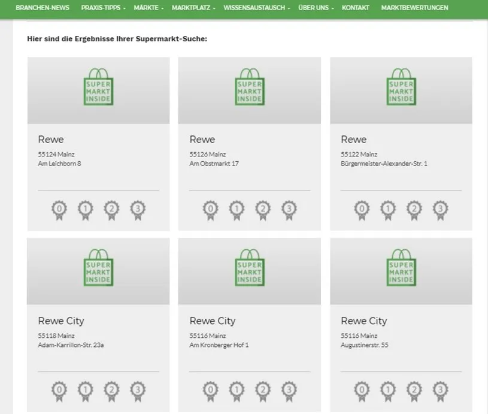Click badge 0 on Rewe City Adam-Karrillon-Str. 23a
This screenshot has width=488, height=414.
click(x=59, y=392)
